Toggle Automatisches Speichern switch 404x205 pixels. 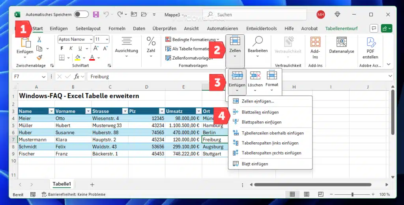[x=81, y=15]
